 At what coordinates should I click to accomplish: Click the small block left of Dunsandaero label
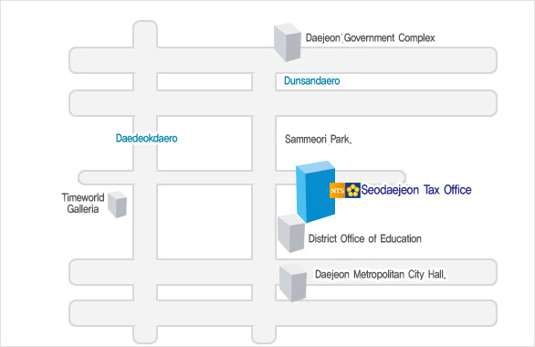pyautogui.click(x=205, y=81)
